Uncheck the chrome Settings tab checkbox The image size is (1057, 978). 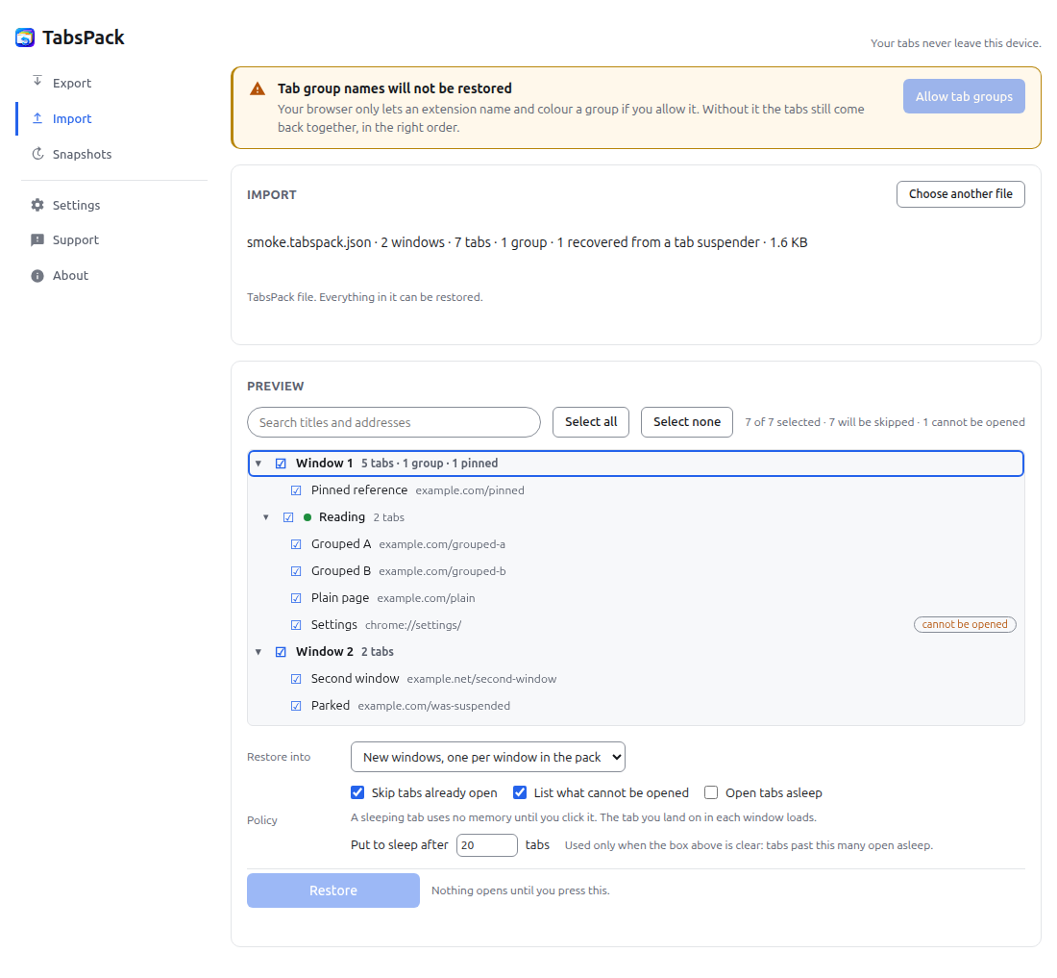[296, 625]
